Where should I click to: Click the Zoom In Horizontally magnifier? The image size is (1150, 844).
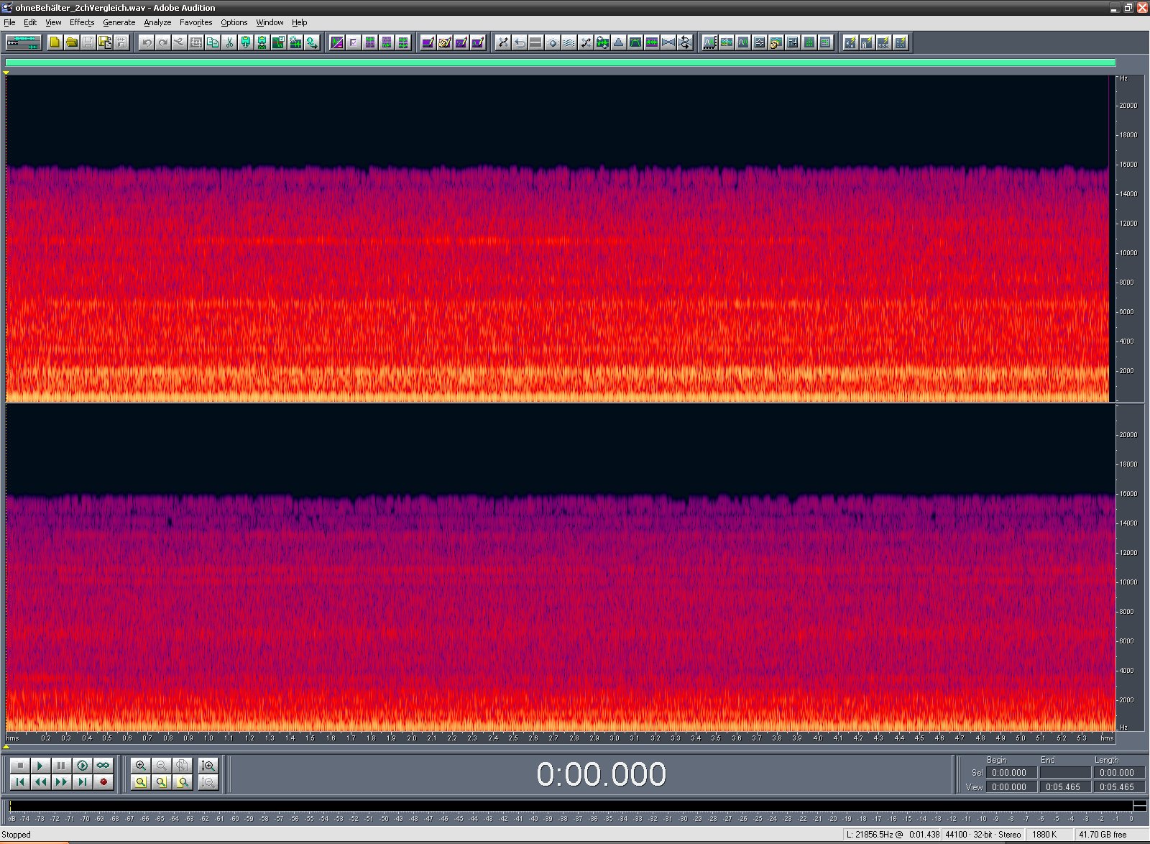[x=140, y=766]
